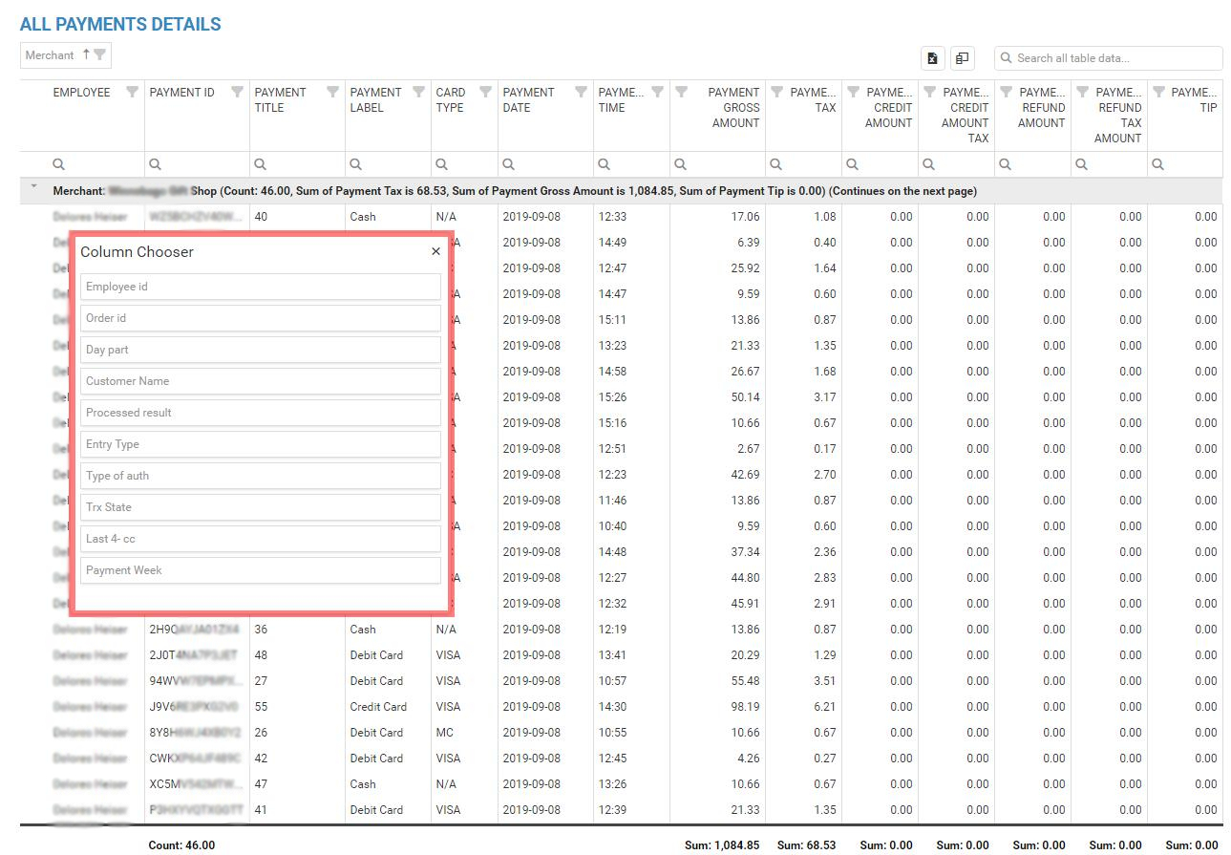Open filter for Payment Refund Tax Amount column

click(1083, 93)
